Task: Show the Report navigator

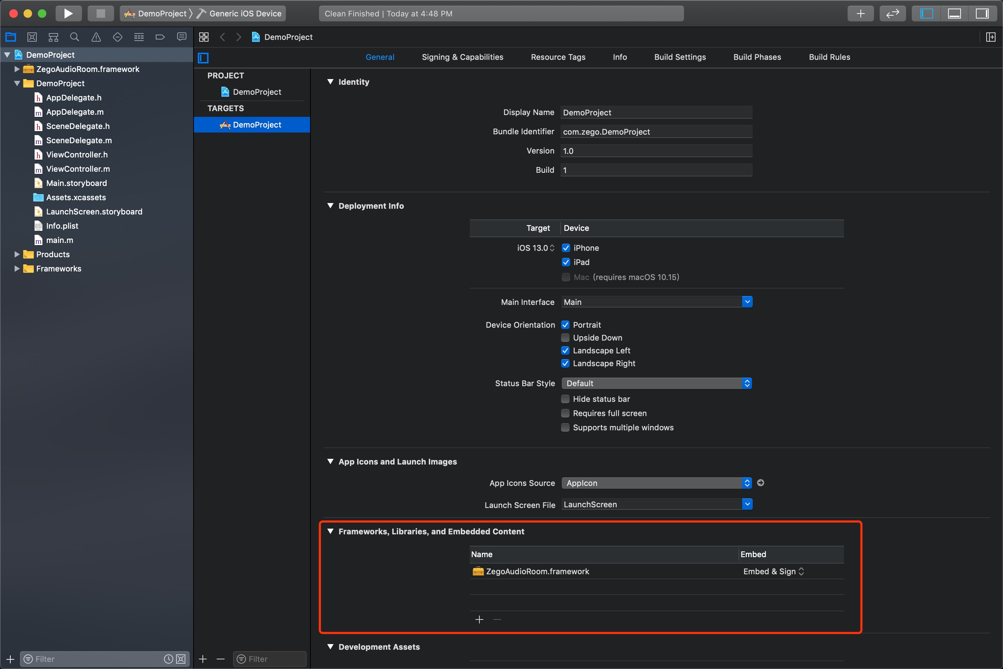Action: pyautogui.click(x=181, y=37)
